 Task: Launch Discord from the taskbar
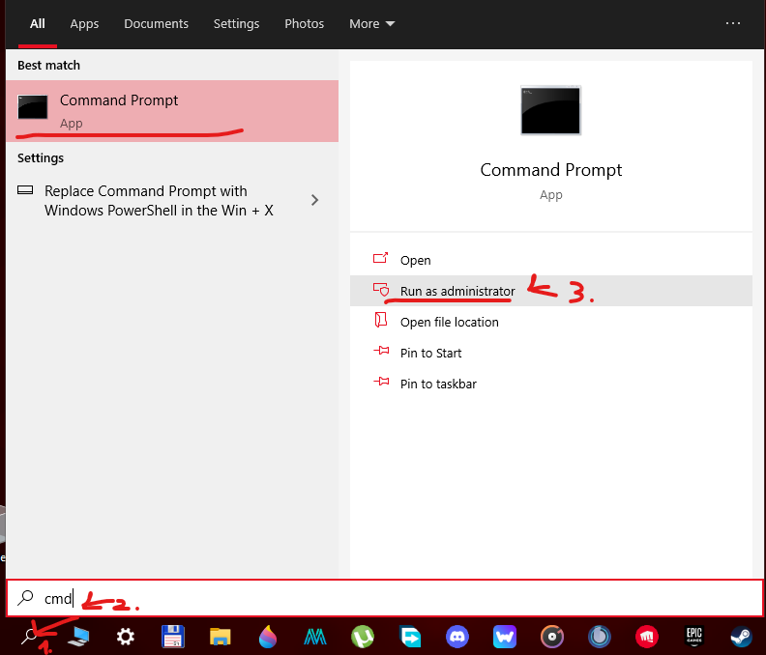(457, 637)
